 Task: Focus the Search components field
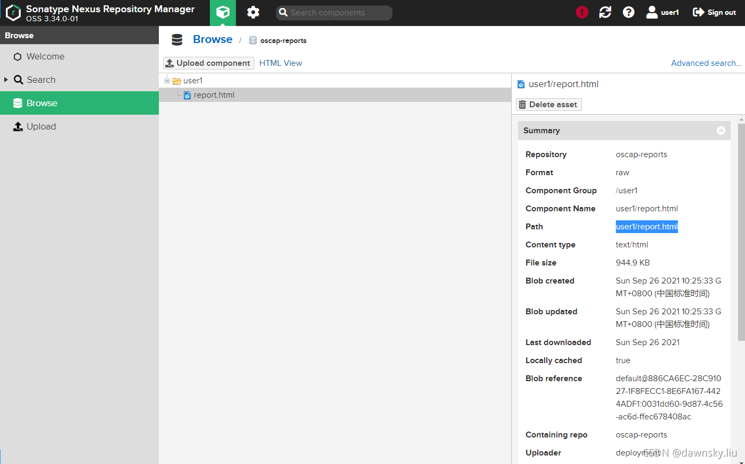click(334, 13)
